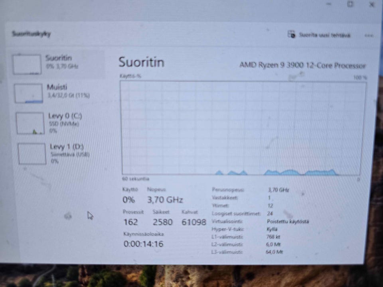383x287 pixels.
Task: Select the Suoritin (CPU) performance entry
Action: 58,65
